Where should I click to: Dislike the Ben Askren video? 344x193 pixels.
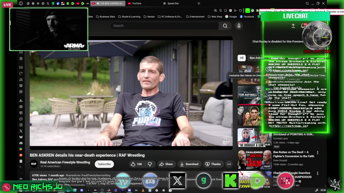click(150, 164)
